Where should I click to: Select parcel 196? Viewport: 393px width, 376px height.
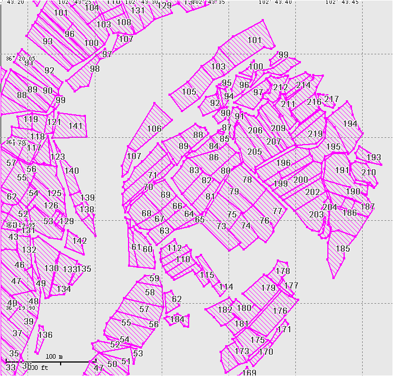click(x=284, y=163)
